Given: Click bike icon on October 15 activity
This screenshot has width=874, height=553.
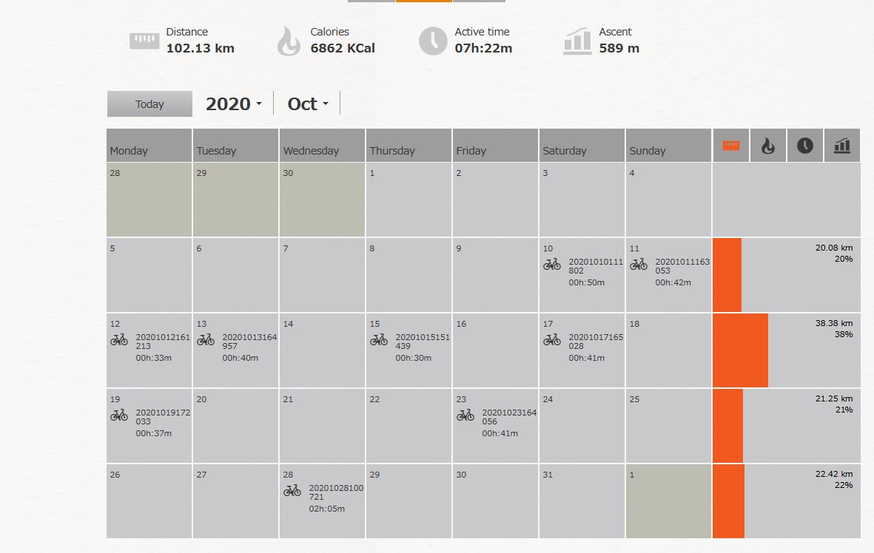Looking at the screenshot, I should 378,339.
